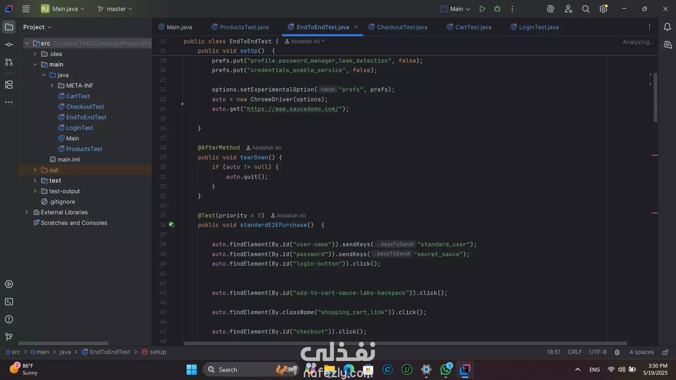Viewport: 676px width, 380px height.
Task: Expand External Libraries node
Action: (x=26, y=212)
